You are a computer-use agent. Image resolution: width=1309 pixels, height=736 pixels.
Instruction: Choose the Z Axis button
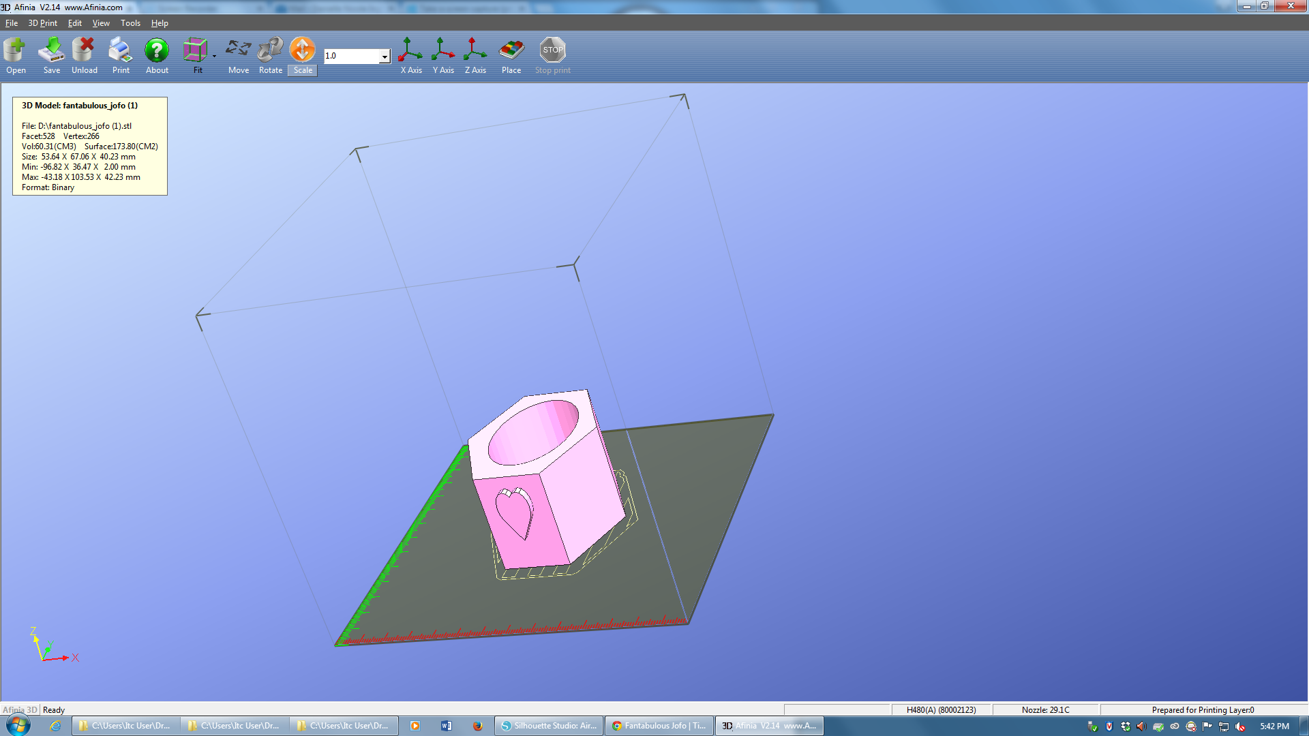[475, 56]
